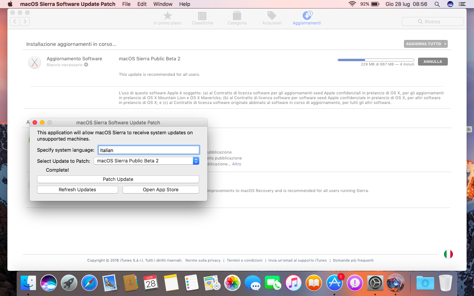
Task: Click the date and time Gio 28 lug 08:56
Action: click(406, 4)
